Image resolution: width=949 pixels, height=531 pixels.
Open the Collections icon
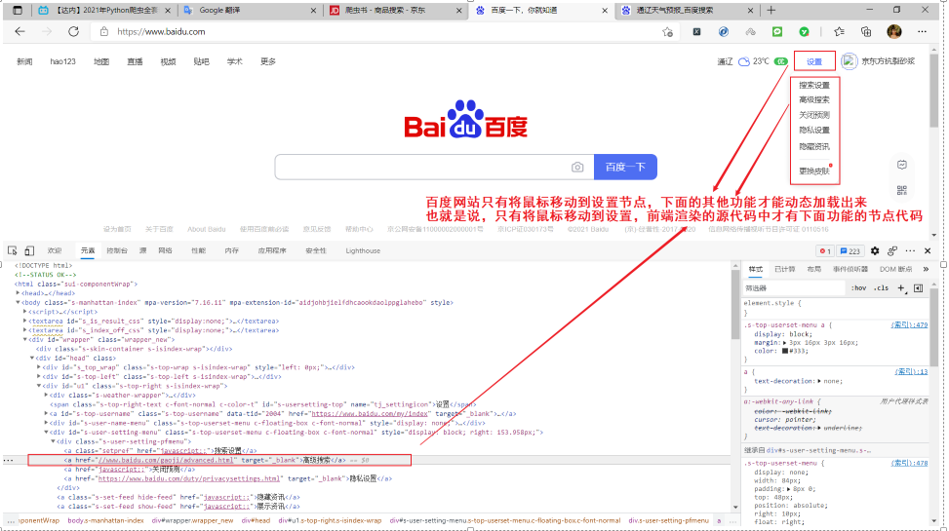[866, 31]
